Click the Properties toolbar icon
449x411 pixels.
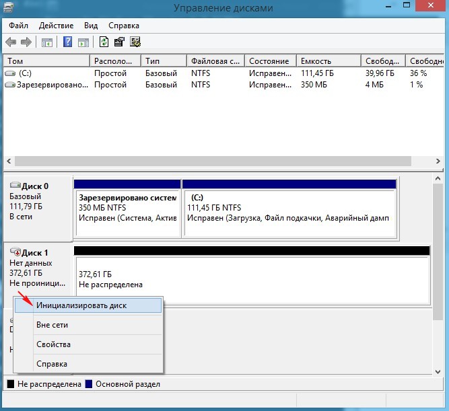tap(119, 42)
